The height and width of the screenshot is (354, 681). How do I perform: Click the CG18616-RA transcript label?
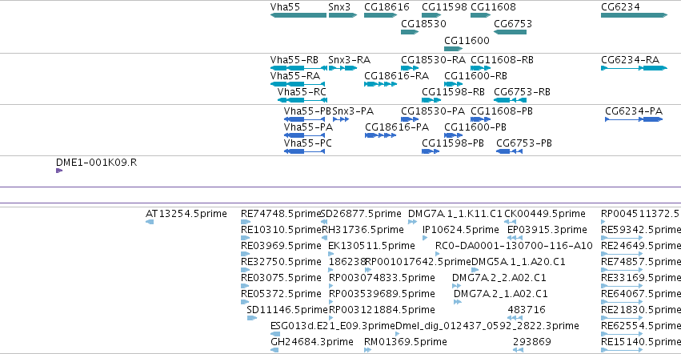point(397,75)
